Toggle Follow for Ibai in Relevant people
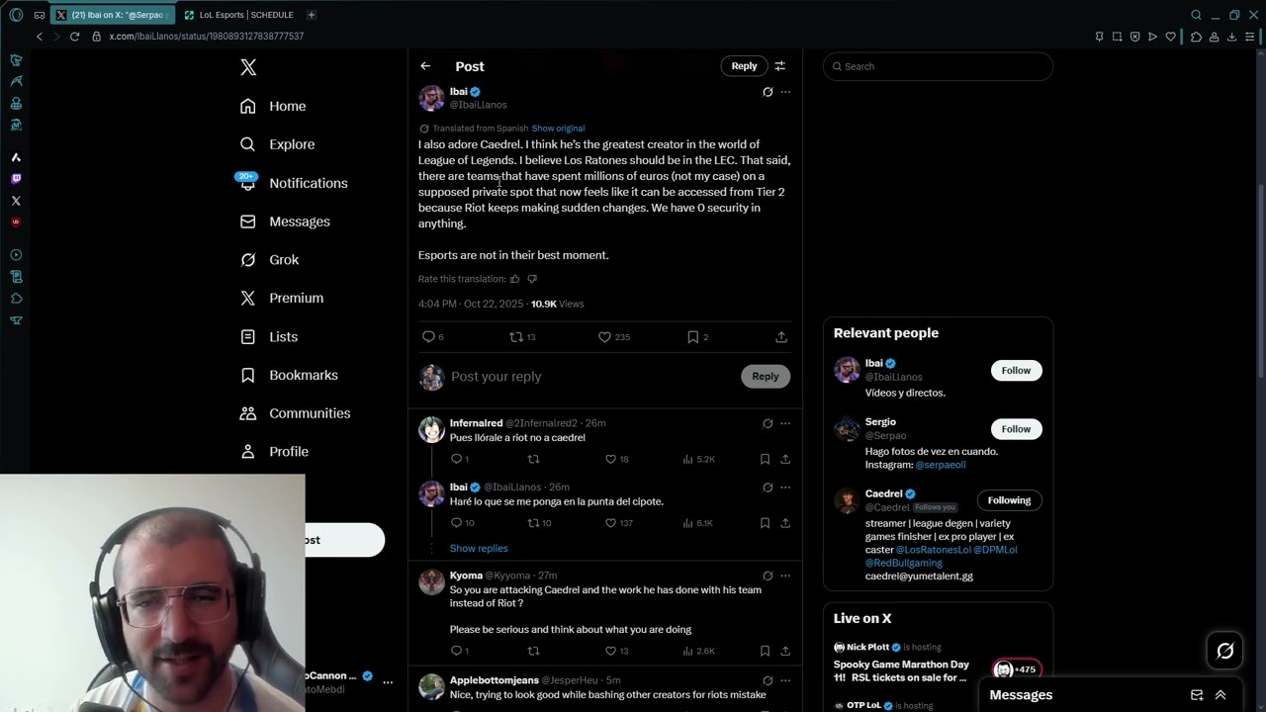 tap(1016, 371)
